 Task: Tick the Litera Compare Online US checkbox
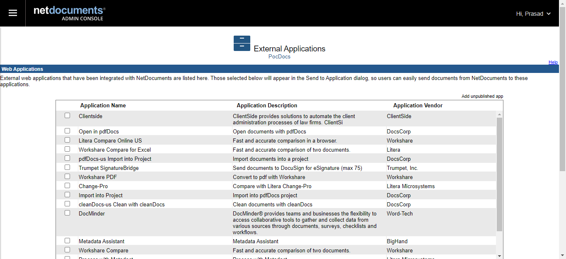pos(68,140)
